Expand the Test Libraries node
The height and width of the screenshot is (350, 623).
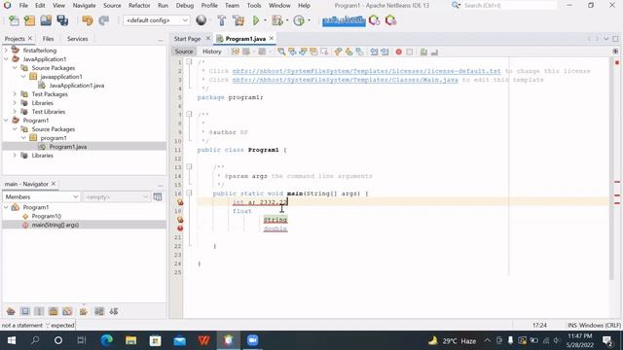point(15,112)
